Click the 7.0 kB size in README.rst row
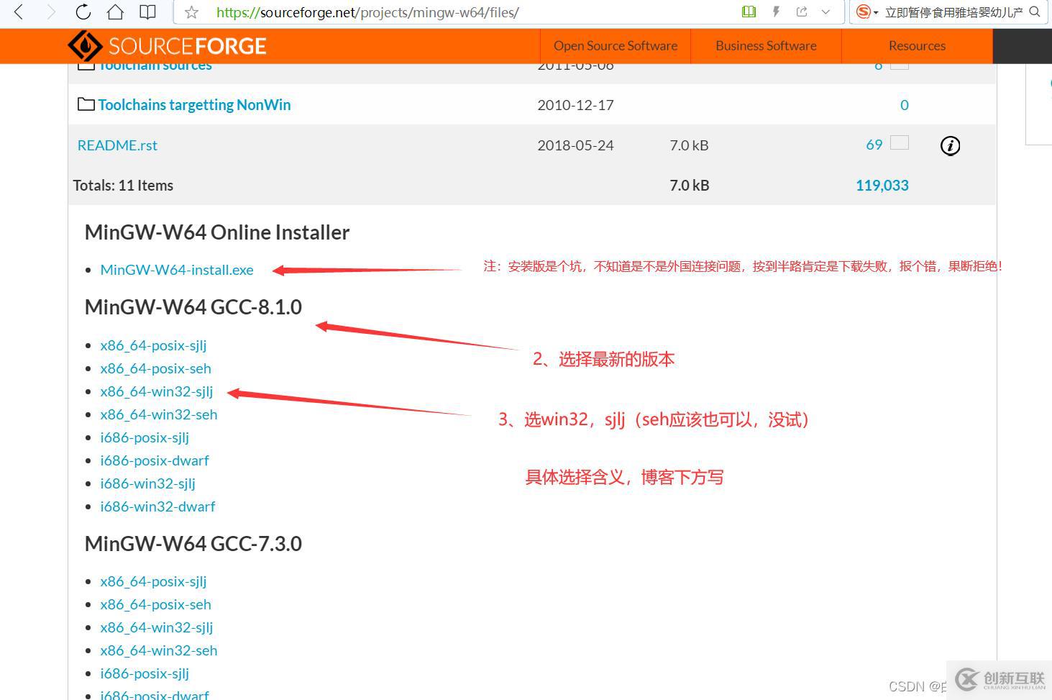Image resolution: width=1052 pixels, height=700 pixels. pos(689,145)
